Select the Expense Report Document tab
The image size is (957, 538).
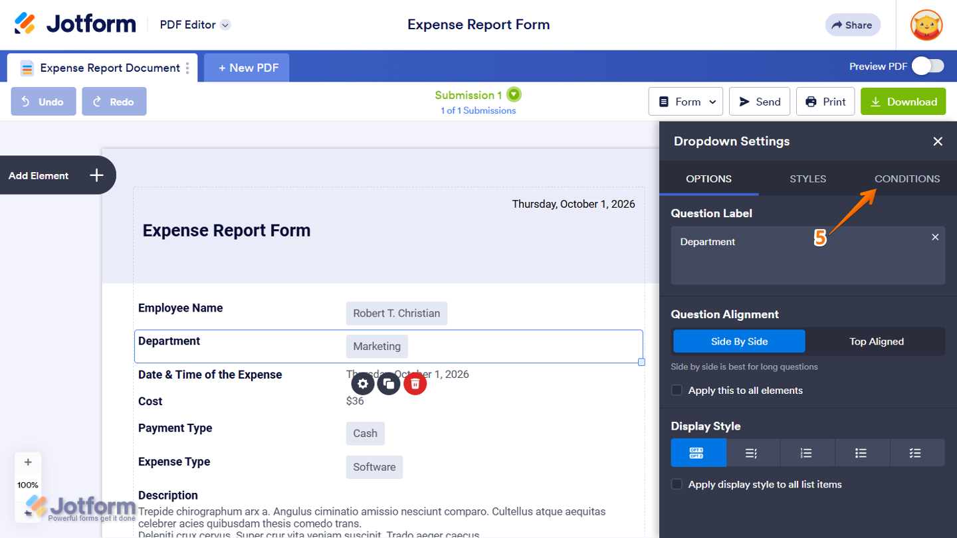coord(101,68)
